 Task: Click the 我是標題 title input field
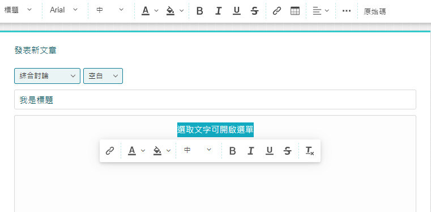tap(215, 100)
